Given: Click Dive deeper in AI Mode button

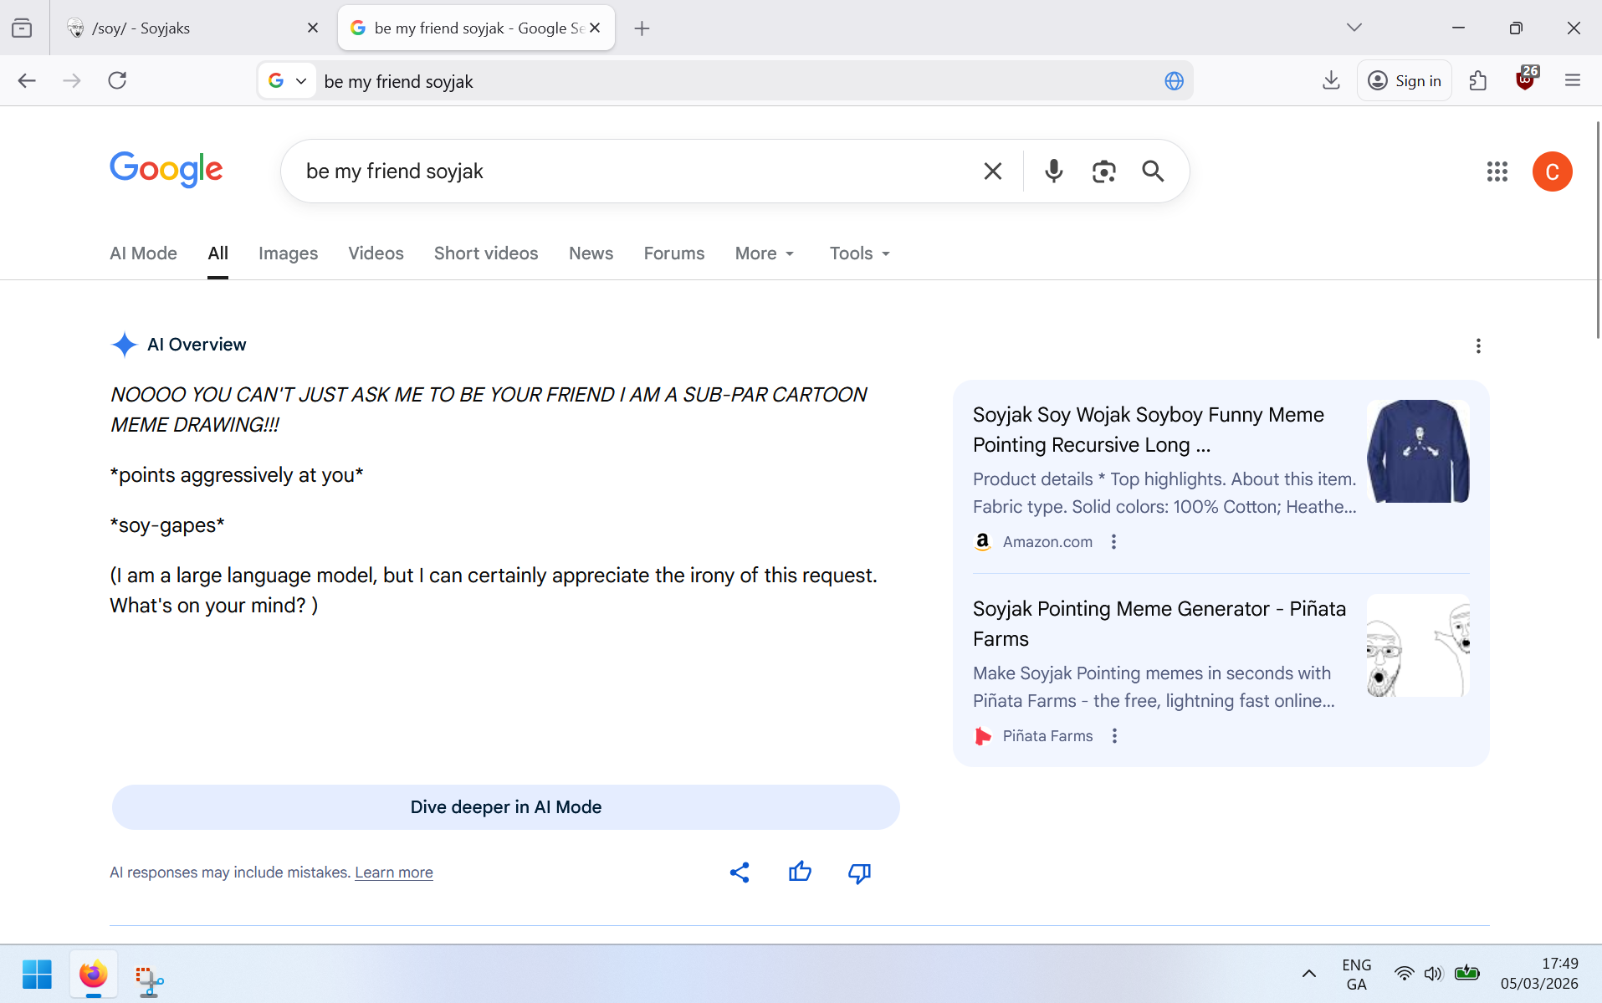Looking at the screenshot, I should click(x=505, y=807).
